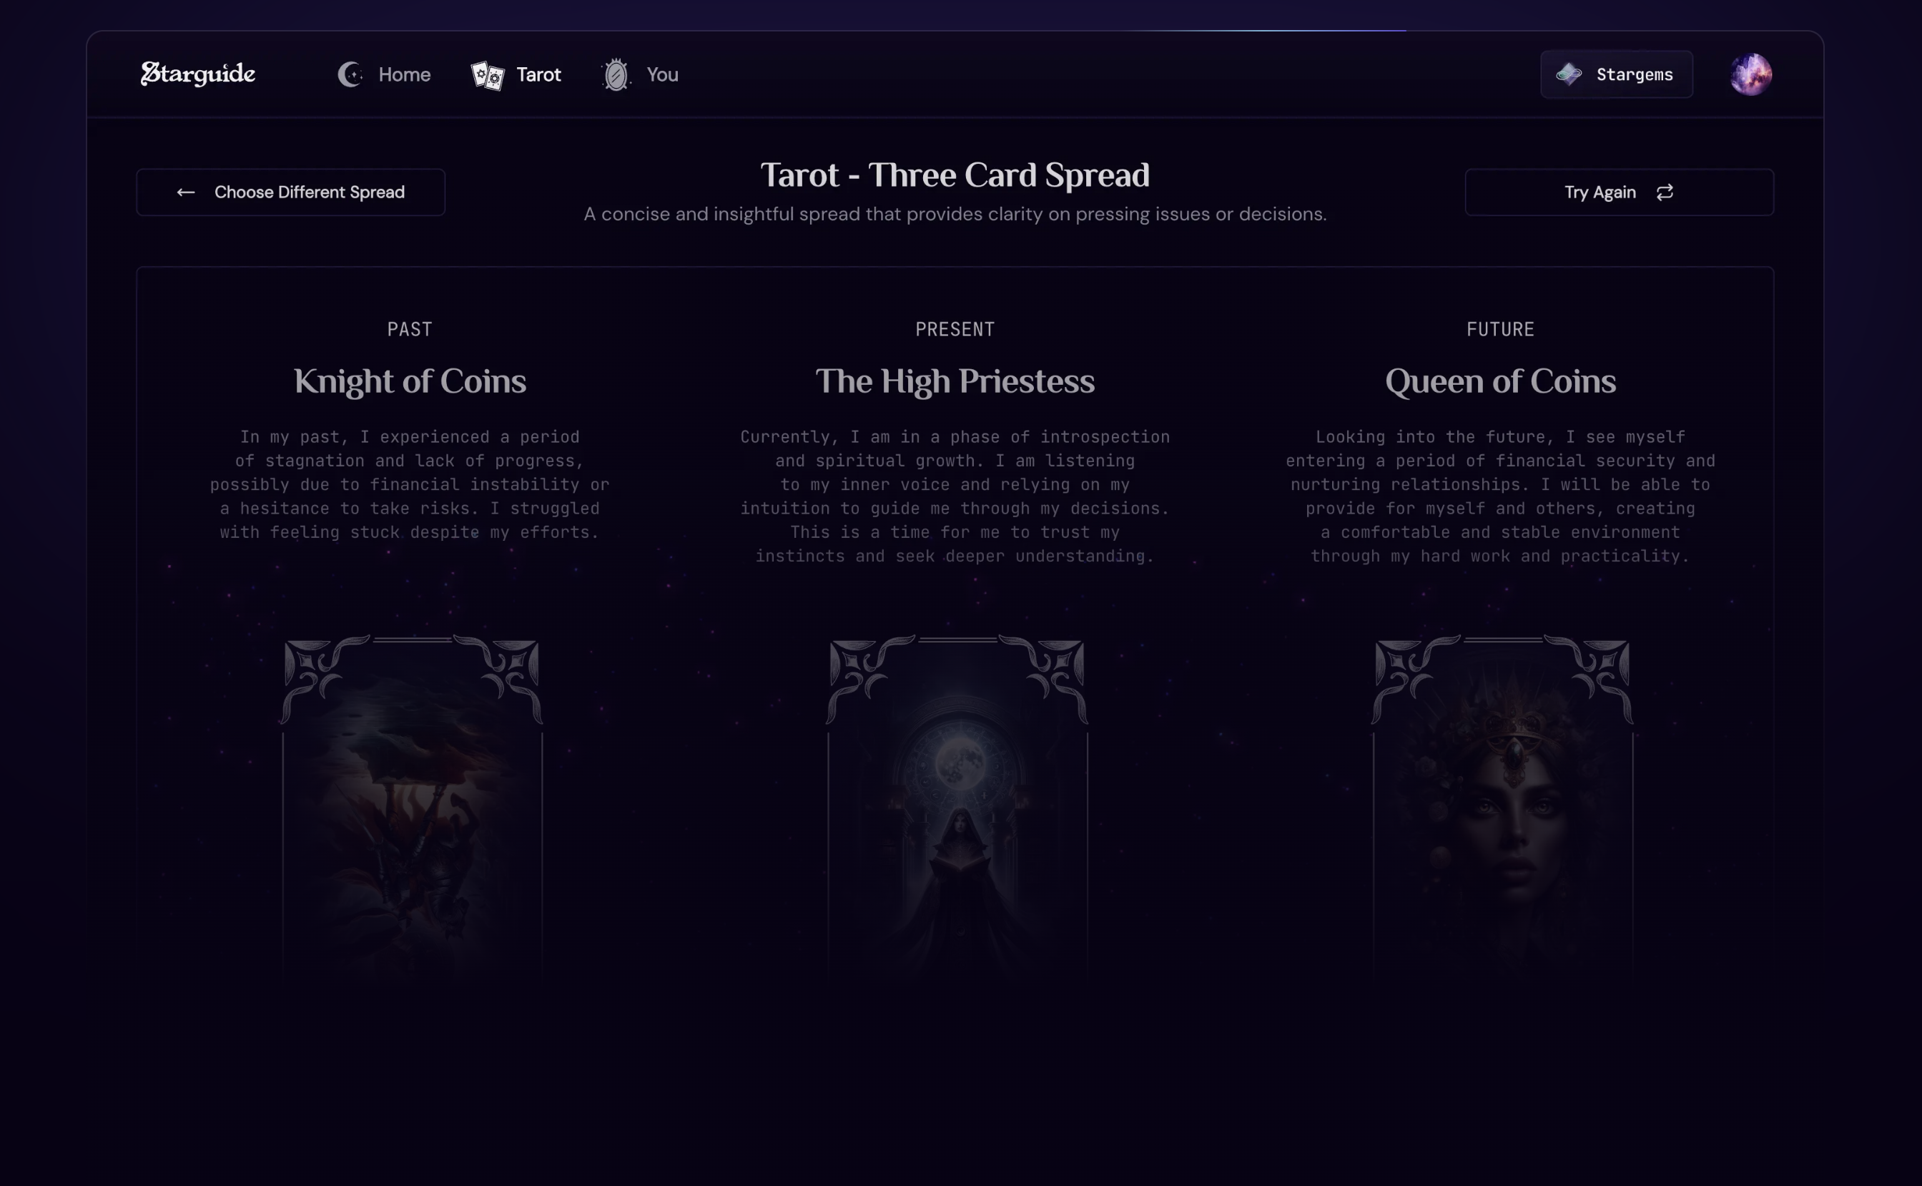
Task: Click the refresh arrows icon
Action: [x=1665, y=192]
